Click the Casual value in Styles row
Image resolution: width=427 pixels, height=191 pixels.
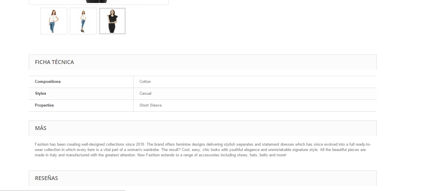click(145, 94)
